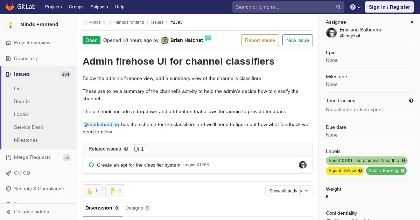The height and width of the screenshot is (220, 420).
Task: Click the thumbs up reaction button
Action: pos(92,191)
